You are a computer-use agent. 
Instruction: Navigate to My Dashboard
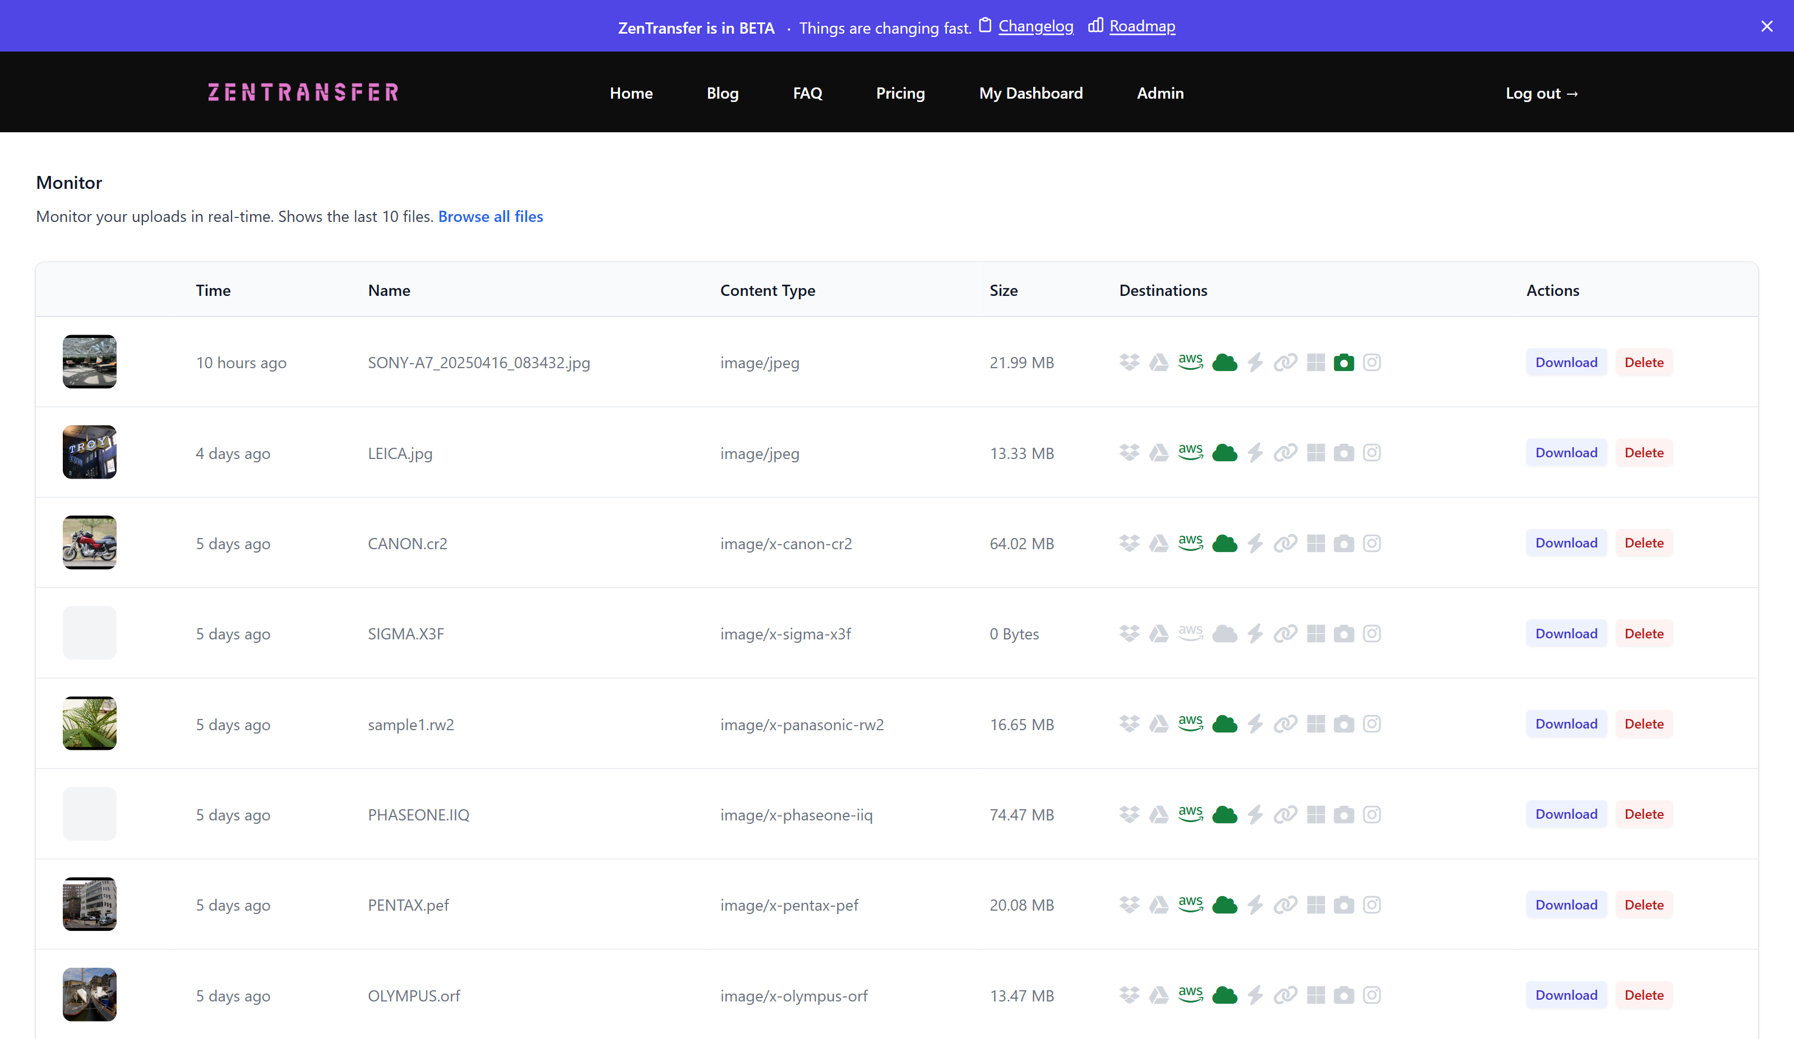coord(1031,92)
